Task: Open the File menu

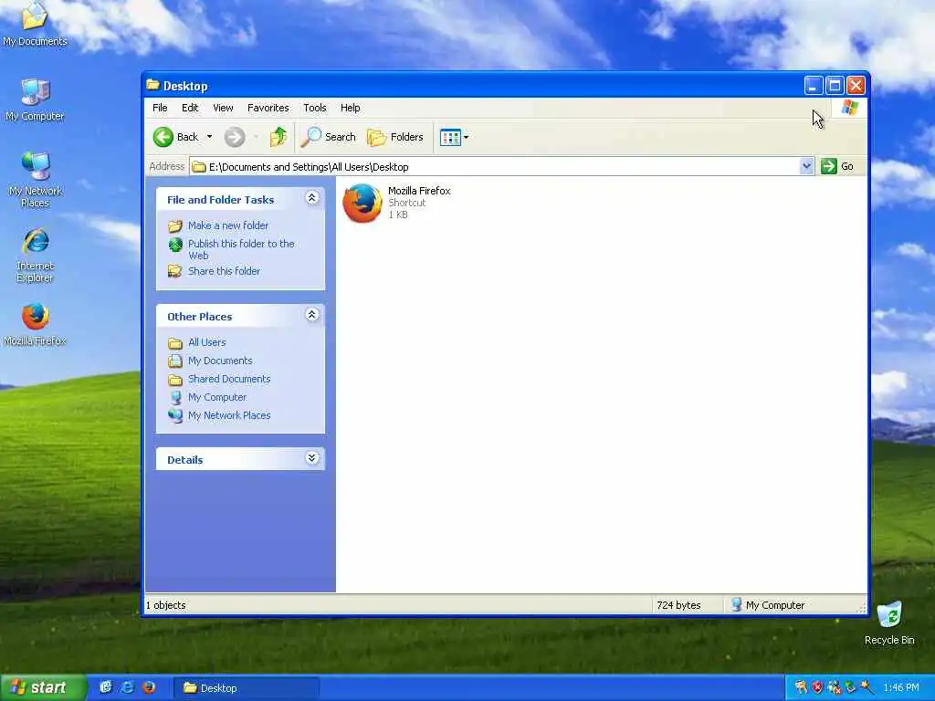Action: [160, 108]
